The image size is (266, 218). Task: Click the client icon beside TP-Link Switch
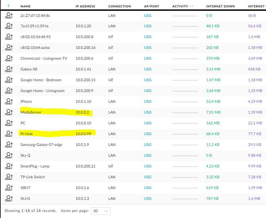(x=9, y=177)
